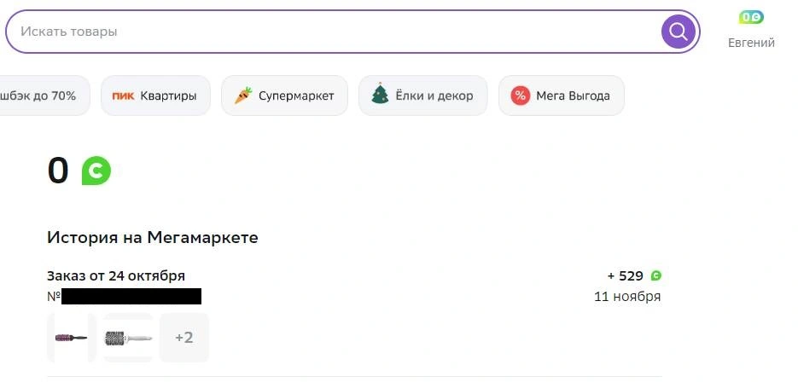798x388 pixels.
Task: Click the red percent icon on Мега Выгода
Action: point(520,96)
